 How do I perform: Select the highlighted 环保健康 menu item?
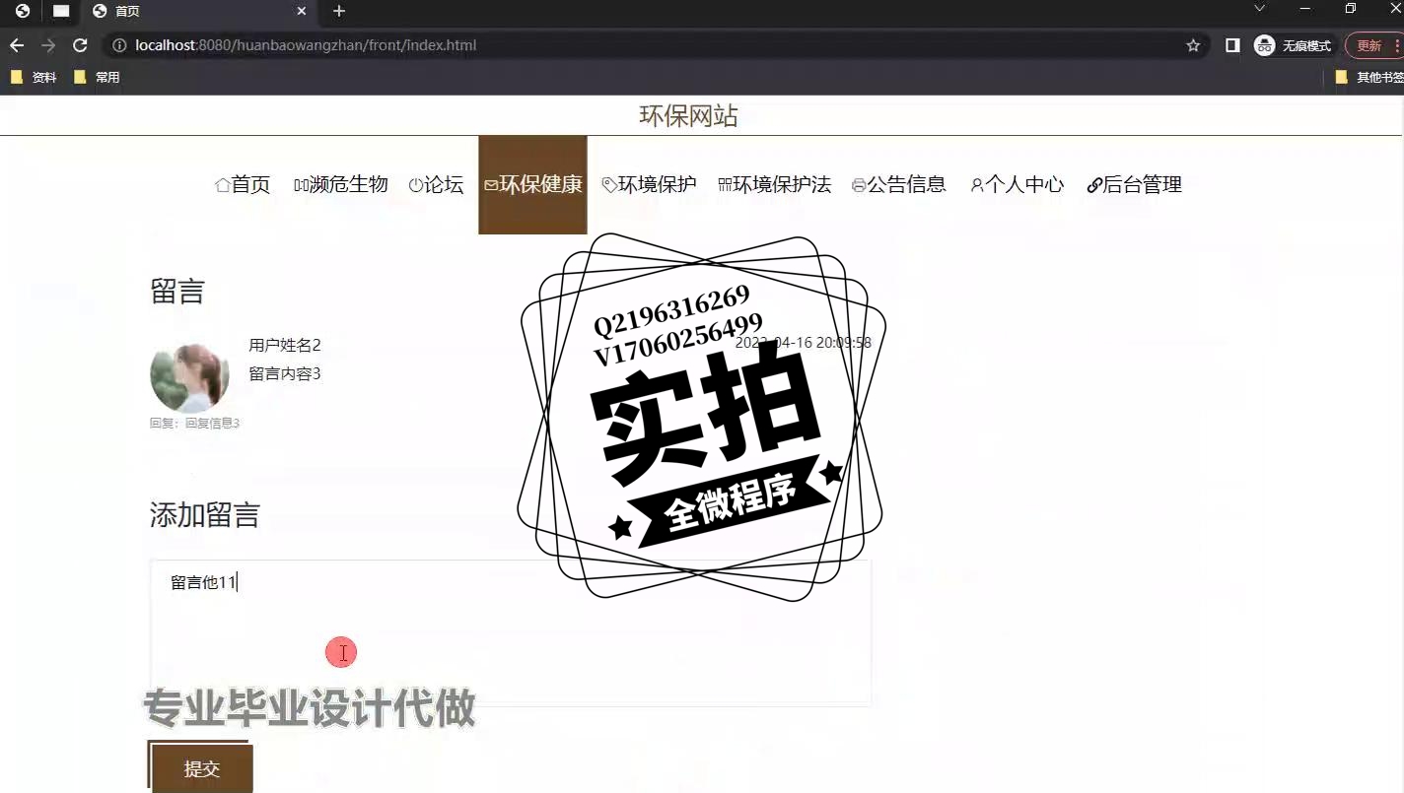(532, 185)
